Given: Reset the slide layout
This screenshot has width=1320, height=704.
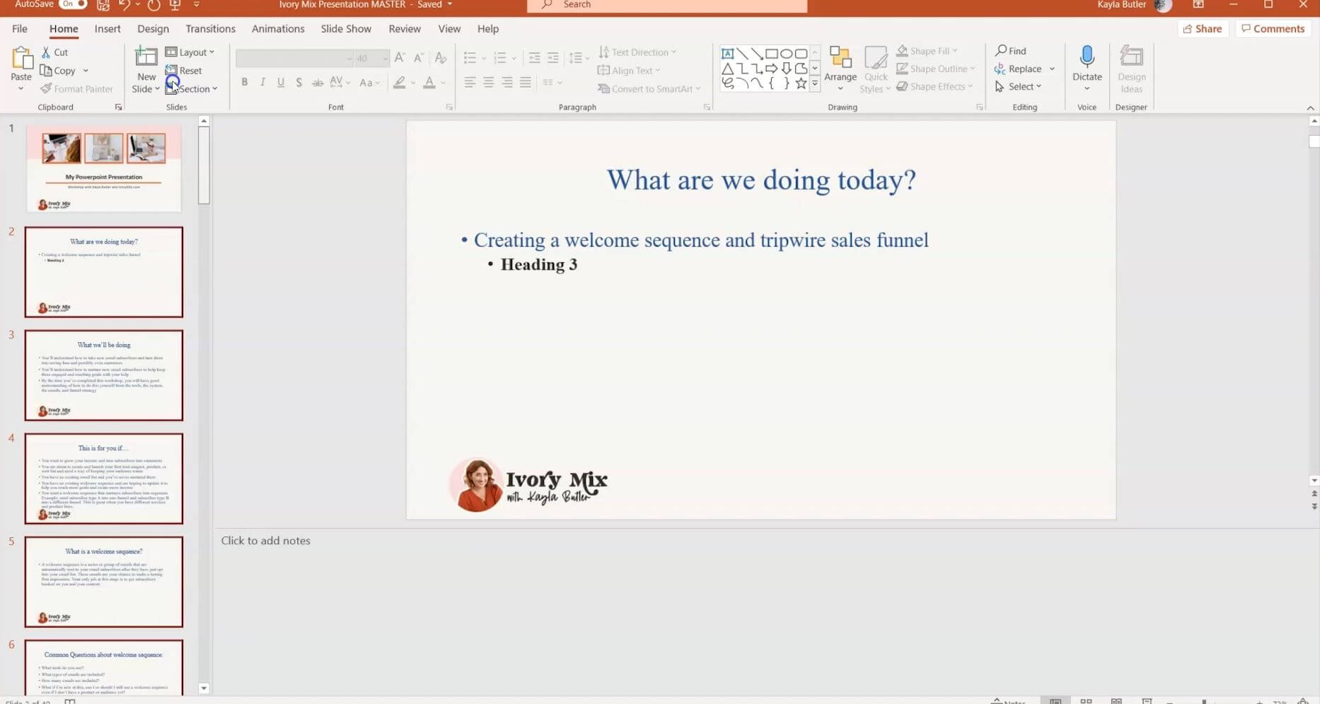Looking at the screenshot, I should click(184, 71).
